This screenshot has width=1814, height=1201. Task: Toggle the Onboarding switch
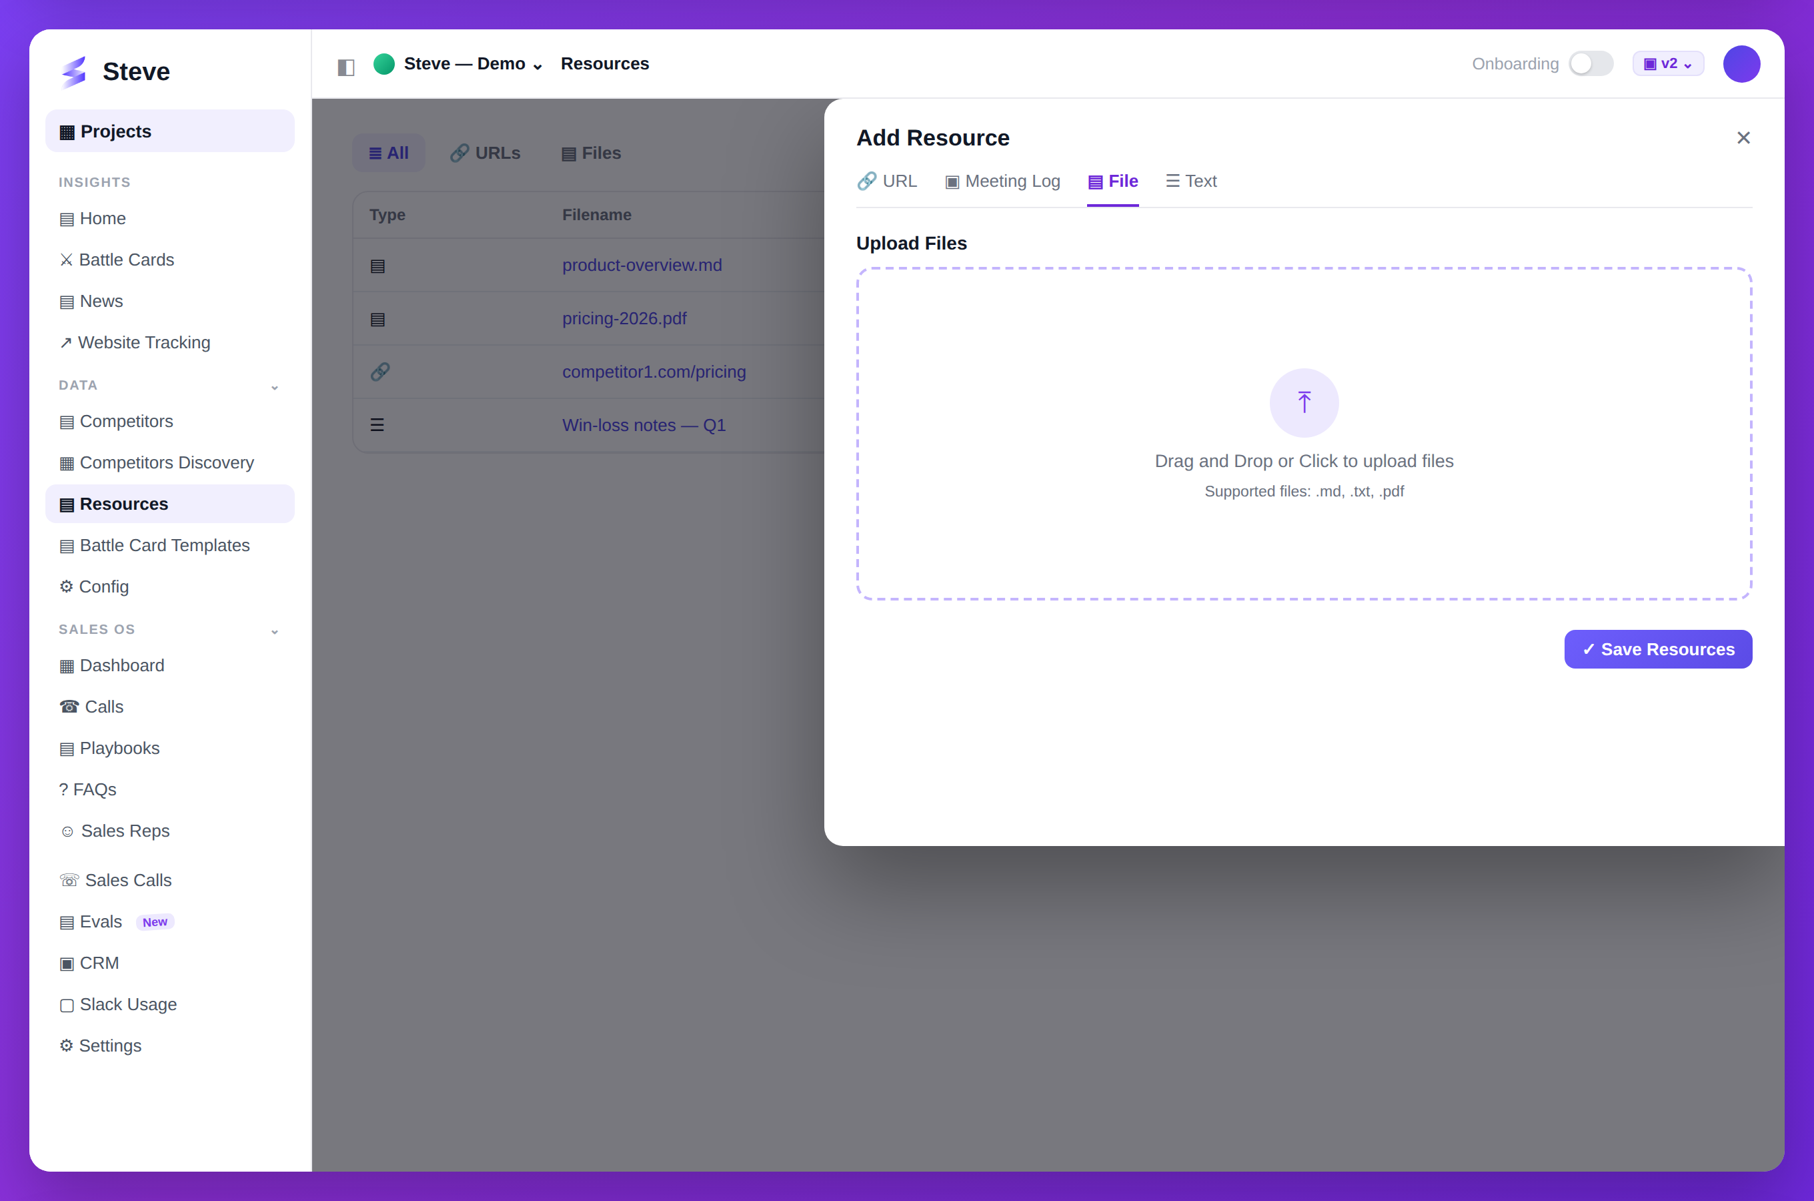[x=1591, y=63]
